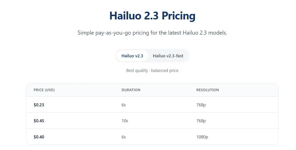
Task: Switch to the Hailuo v2.3-fast tab
Action: 168,56
